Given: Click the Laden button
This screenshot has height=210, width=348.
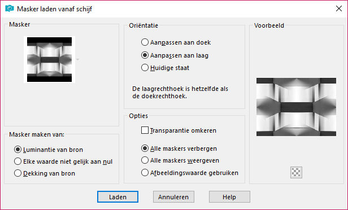Looking at the screenshot, I should pyautogui.click(x=118, y=196).
